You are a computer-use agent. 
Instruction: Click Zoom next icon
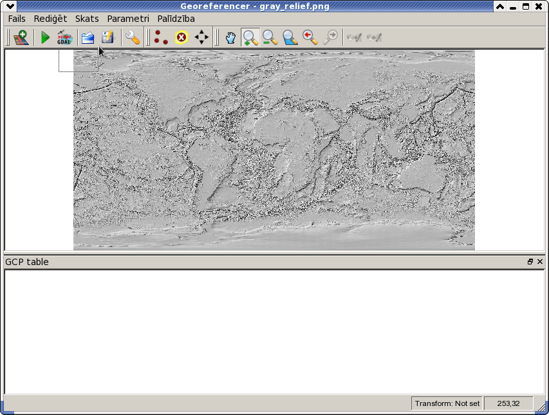(x=331, y=37)
